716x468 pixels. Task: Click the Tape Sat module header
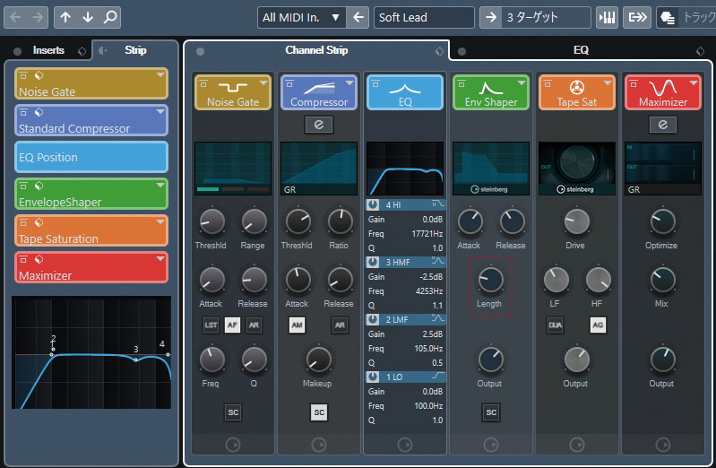point(577,92)
